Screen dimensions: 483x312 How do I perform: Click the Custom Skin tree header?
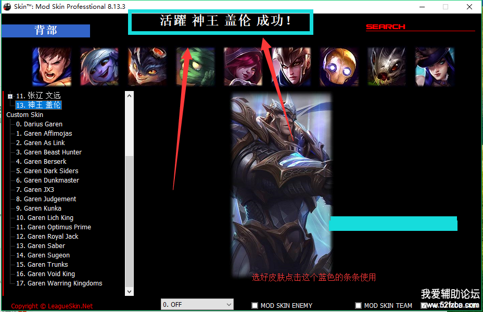(24, 115)
